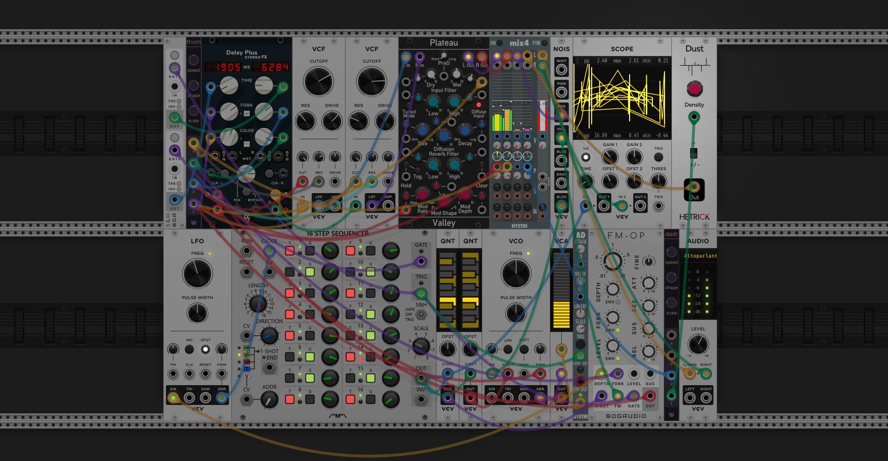Click the NOIS PINK output jack
Screen dimensions: 888x461
point(561,93)
